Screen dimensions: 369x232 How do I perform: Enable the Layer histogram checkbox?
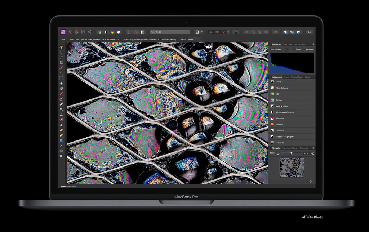pos(294,49)
